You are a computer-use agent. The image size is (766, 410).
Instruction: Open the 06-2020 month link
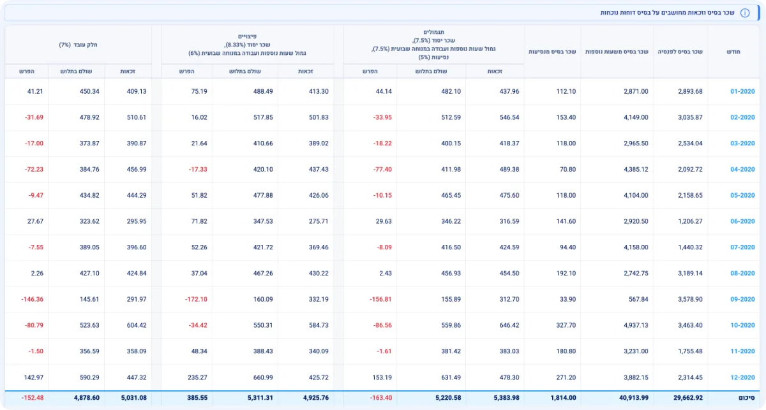(x=742, y=221)
